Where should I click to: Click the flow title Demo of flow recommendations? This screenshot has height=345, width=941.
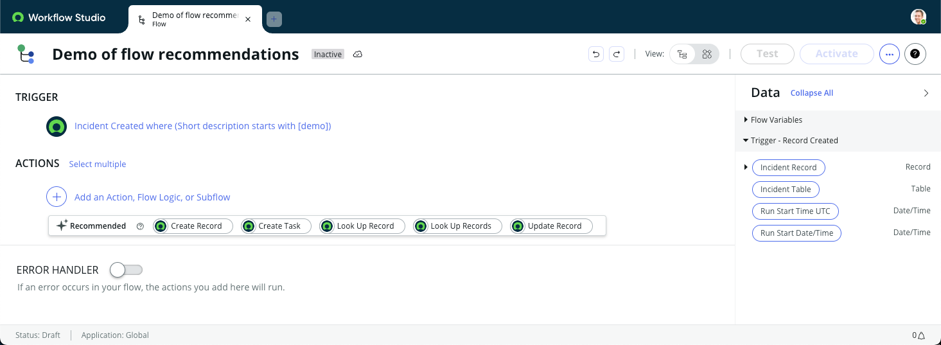point(175,55)
